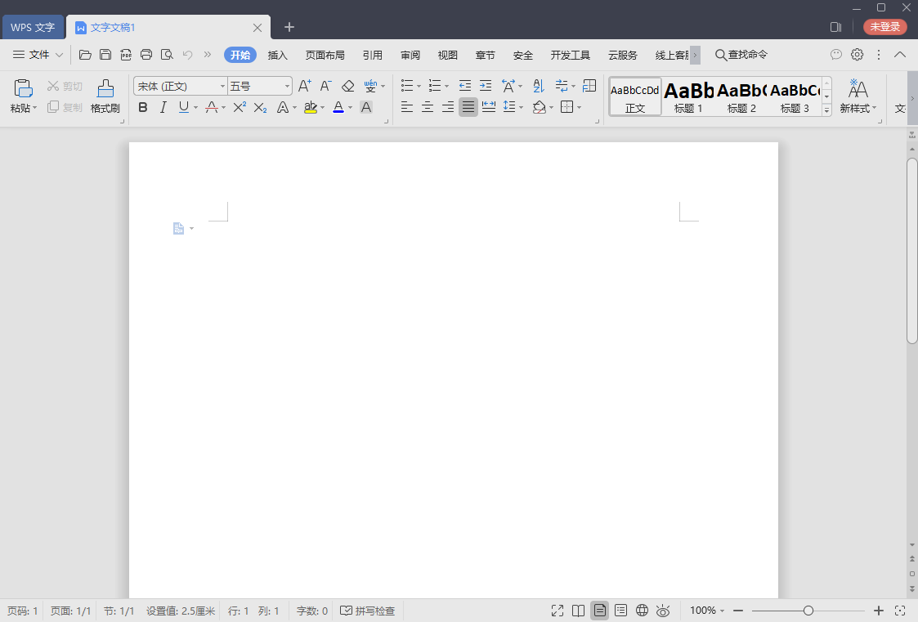Image resolution: width=918 pixels, height=622 pixels.
Task: Click the vertical scrollbar thumb
Action: [x=912, y=251]
